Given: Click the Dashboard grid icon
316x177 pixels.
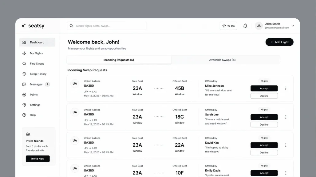Looking at the screenshot, I should click(x=24, y=42).
